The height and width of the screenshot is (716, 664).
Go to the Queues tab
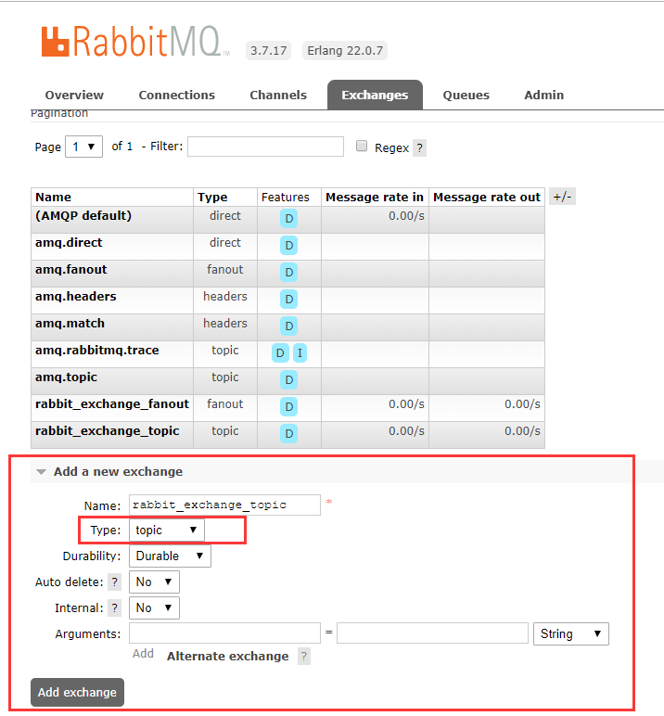click(466, 95)
